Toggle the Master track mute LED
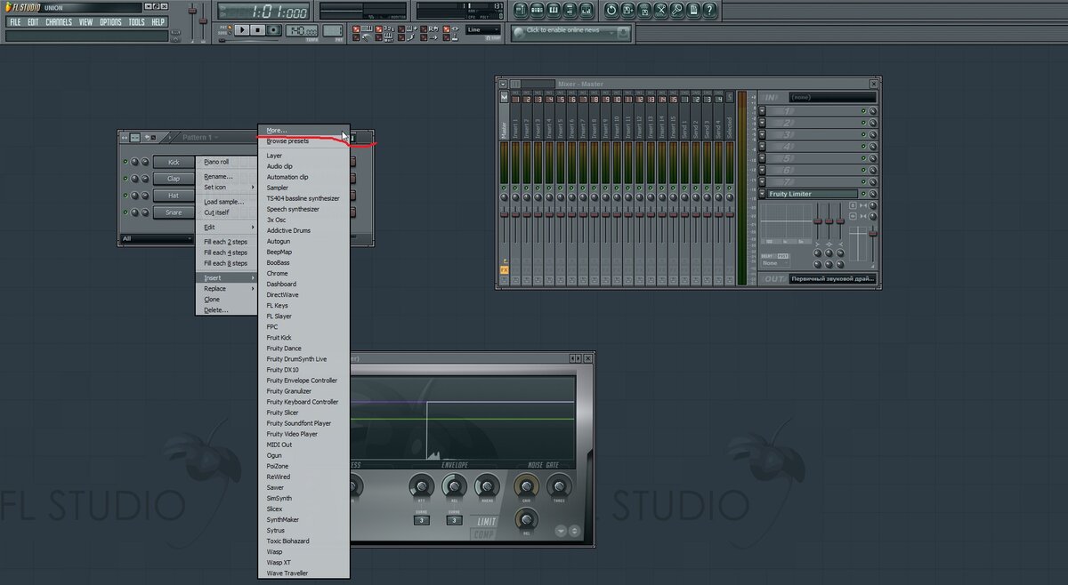 (x=504, y=188)
